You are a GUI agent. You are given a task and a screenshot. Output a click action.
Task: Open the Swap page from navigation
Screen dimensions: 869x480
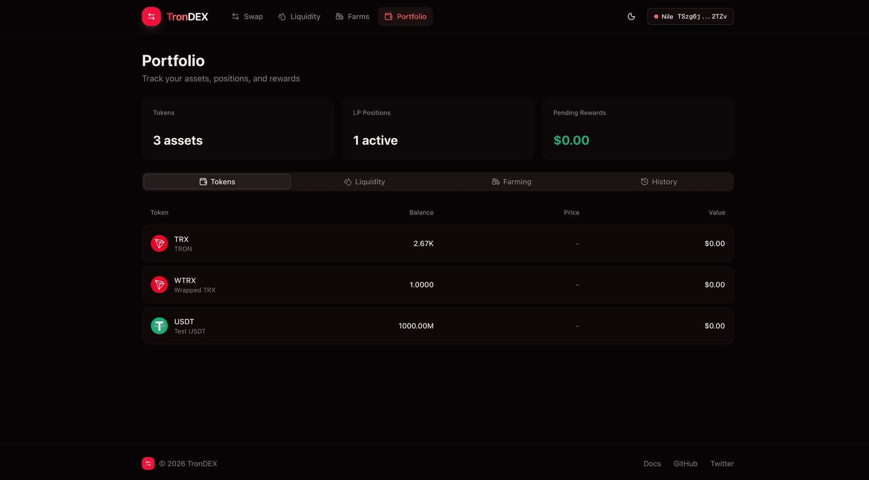(x=247, y=17)
